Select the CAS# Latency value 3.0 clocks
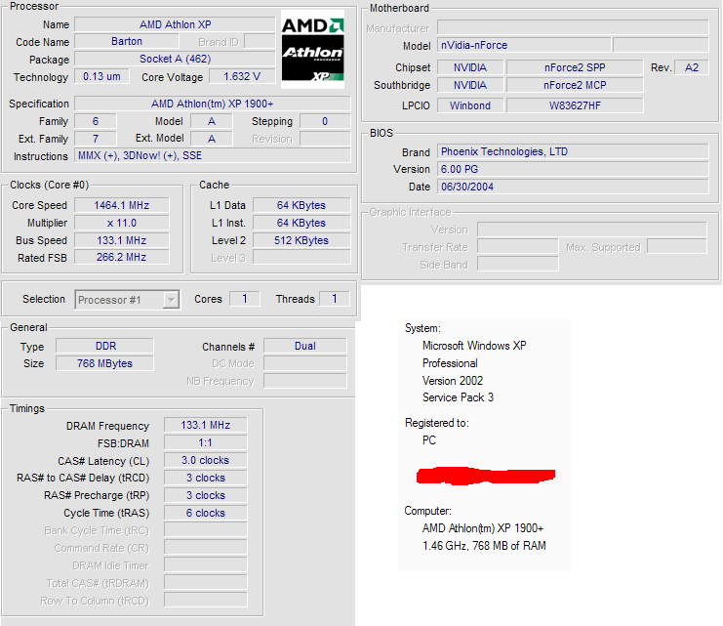Image resolution: width=723 pixels, height=626 pixels. point(206,460)
